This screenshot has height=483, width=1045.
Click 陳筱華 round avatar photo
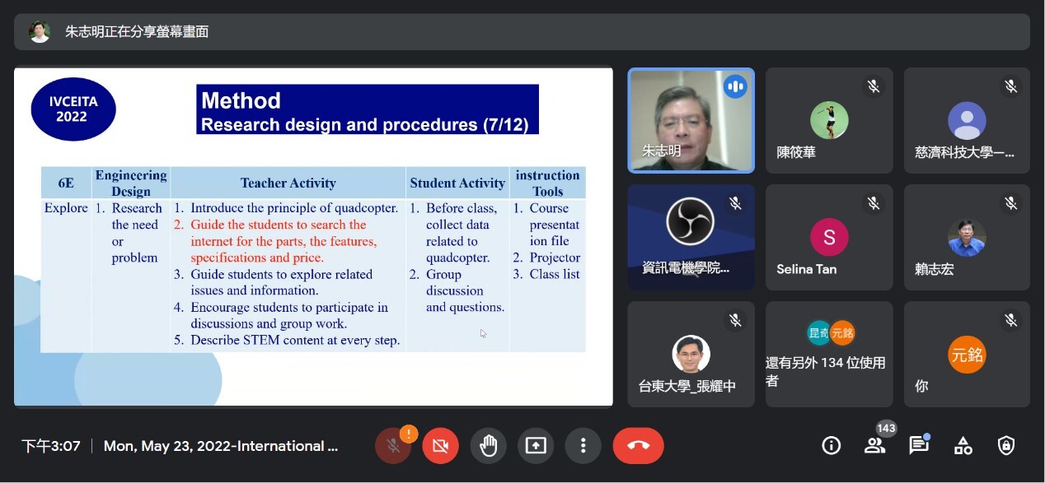pyautogui.click(x=829, y=120)
